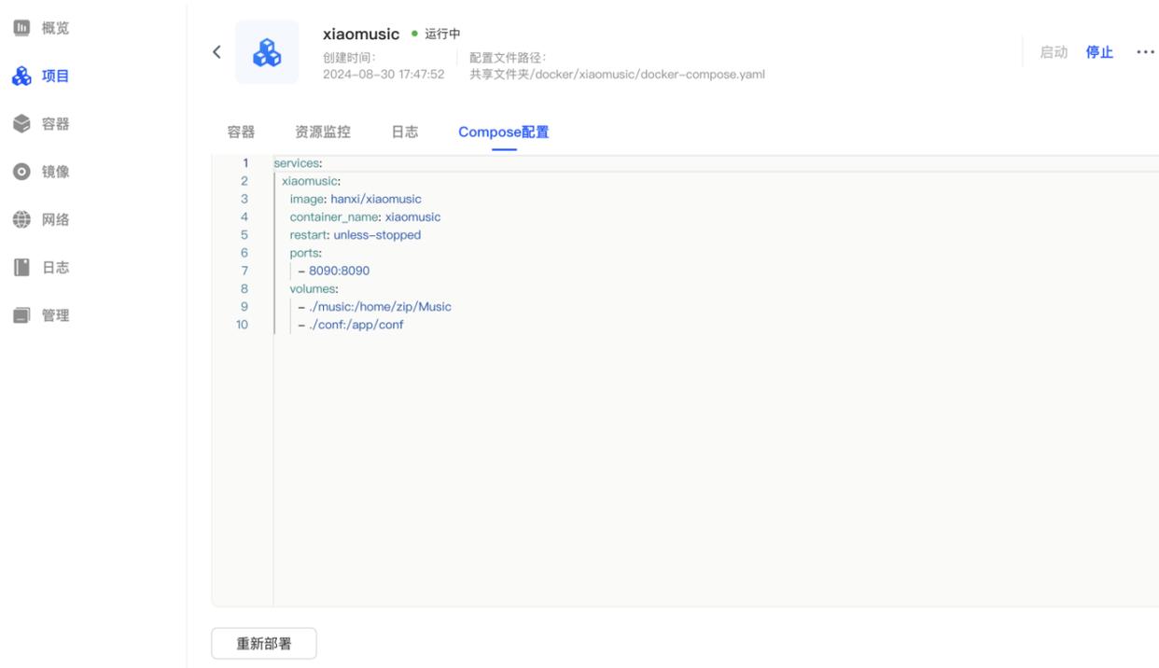Go back using the left chevron arrow
The height and width of the screenshot is (668, 1159).
217,52
